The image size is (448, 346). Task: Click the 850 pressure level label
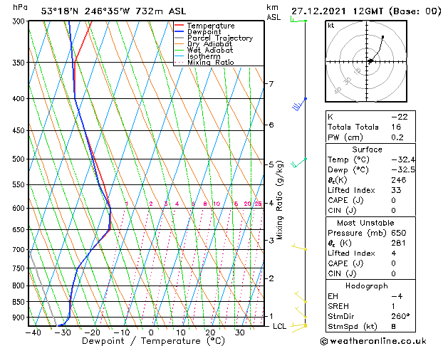click(x=20, y=302)
